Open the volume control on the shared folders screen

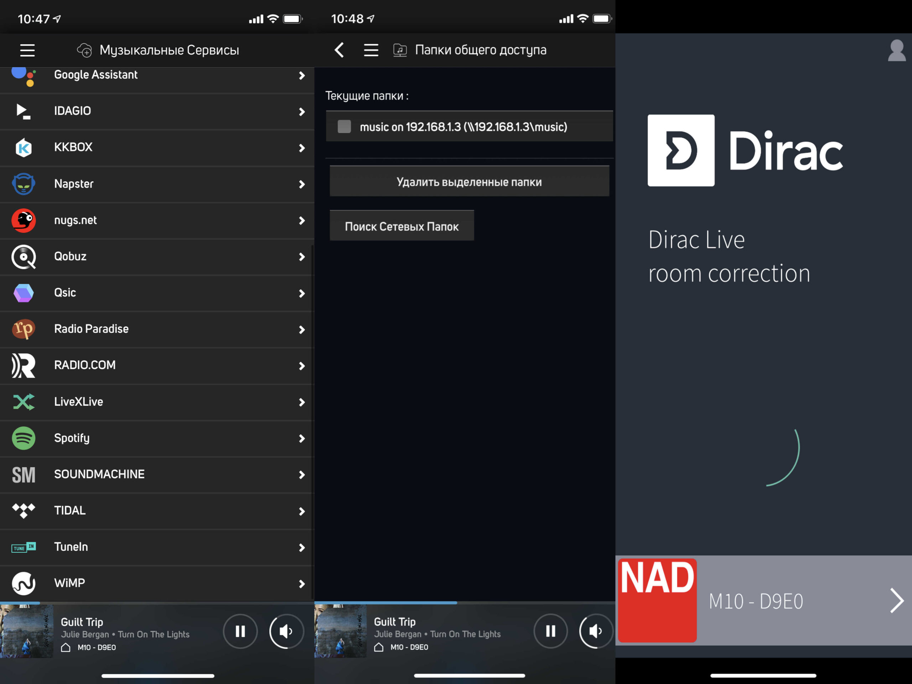click(596, 631)
